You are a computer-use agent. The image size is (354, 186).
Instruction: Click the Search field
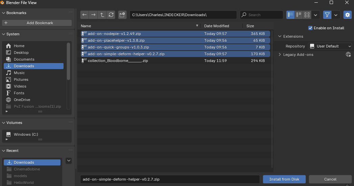[x=261, y=15]
